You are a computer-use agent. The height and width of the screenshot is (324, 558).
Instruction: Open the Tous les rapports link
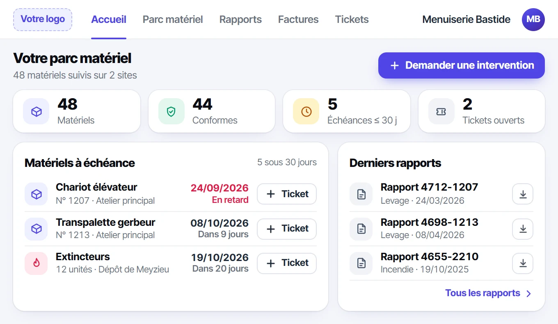pyautogui.click(x=488, y=293)
